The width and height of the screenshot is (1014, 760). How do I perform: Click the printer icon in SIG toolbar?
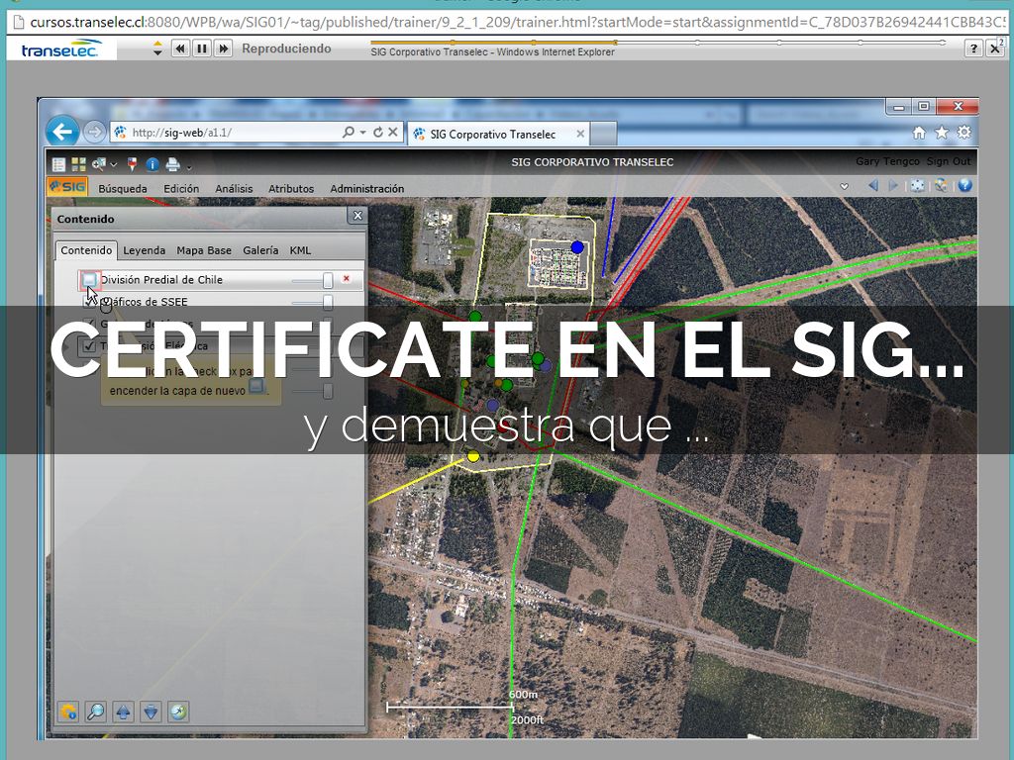click(172, 164)
